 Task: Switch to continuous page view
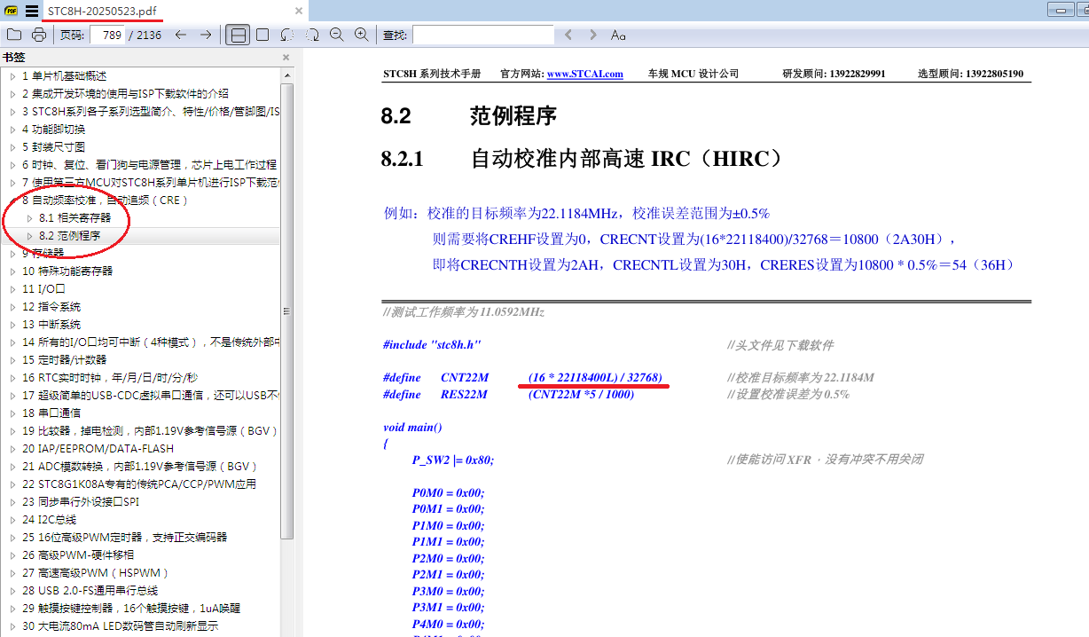click(x=238, y=35)
